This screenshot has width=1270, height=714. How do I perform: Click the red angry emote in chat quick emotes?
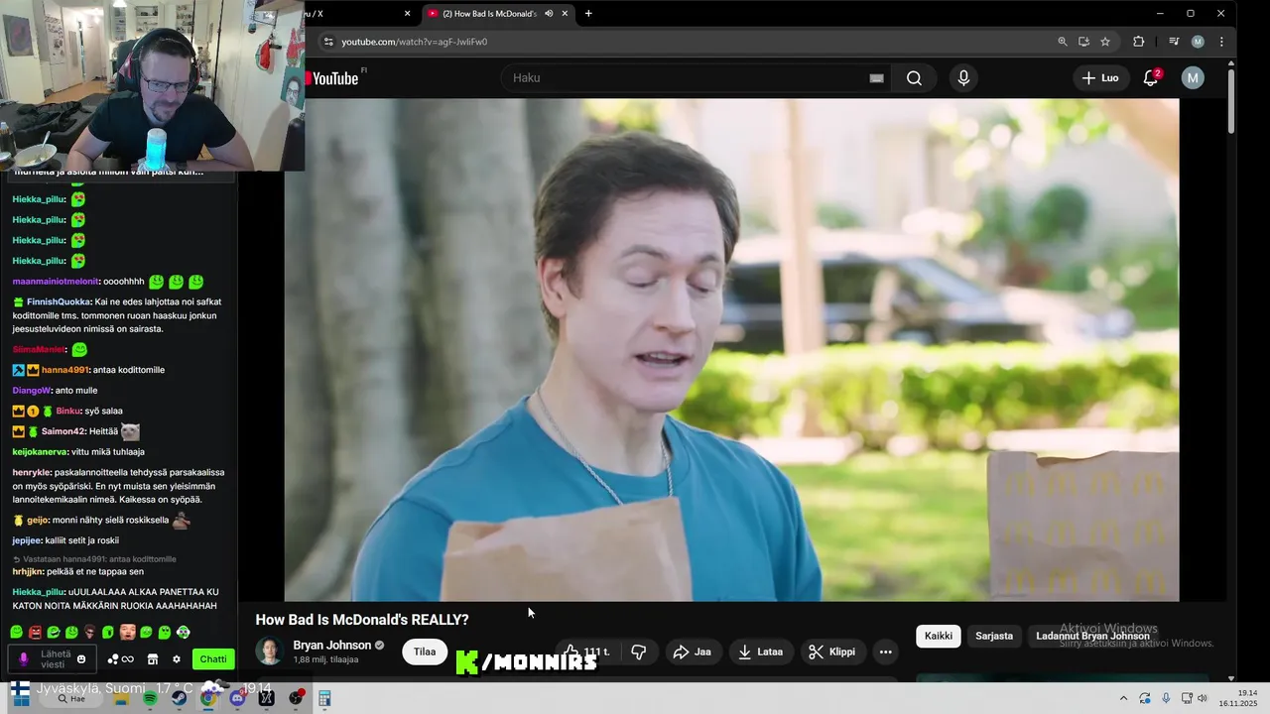click(x=35, y=632)
